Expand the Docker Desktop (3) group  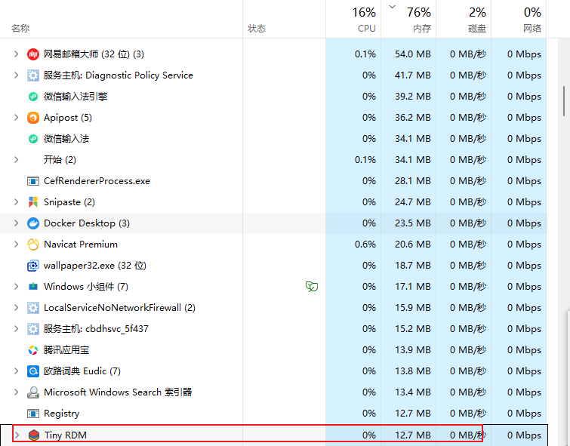click(x=16, y=223)
